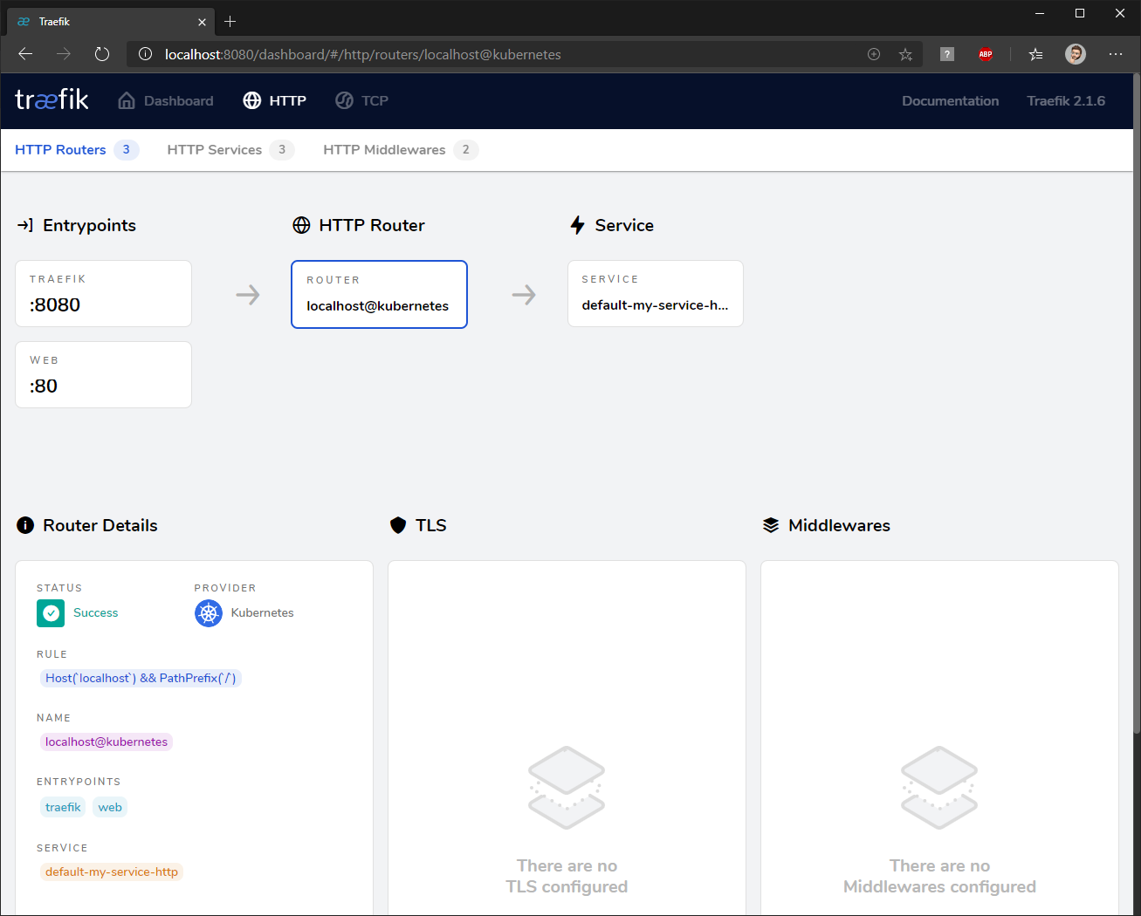Screen dimensions: 1141x916
Task: Open the Dashboard nav item
Action: click(x=166, y=100)
